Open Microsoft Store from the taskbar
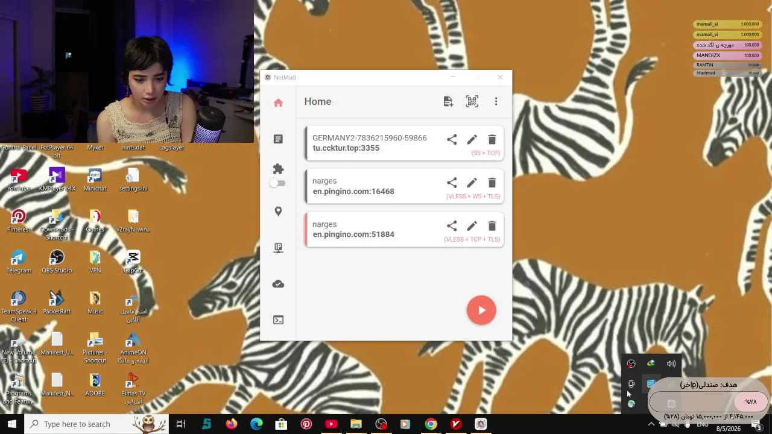772x434 pixels. (281, 424)
